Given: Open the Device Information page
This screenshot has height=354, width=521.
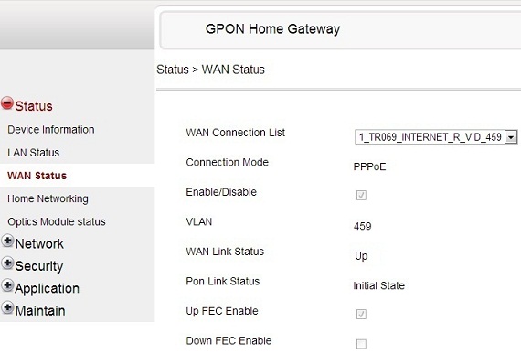Looking at the screenshot, I should coord(51,129).
